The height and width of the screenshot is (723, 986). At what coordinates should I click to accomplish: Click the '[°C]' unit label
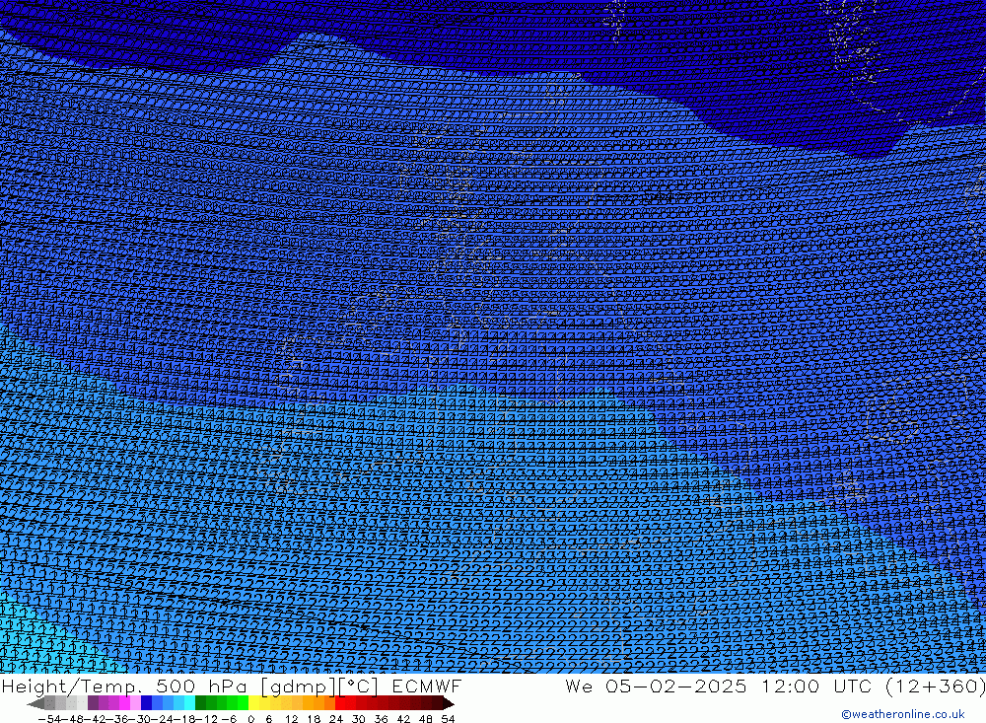click(x=358, y=686)
